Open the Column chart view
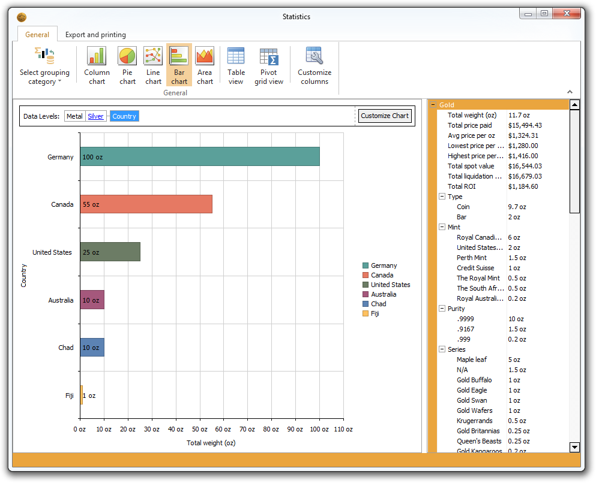 [97, 64]
